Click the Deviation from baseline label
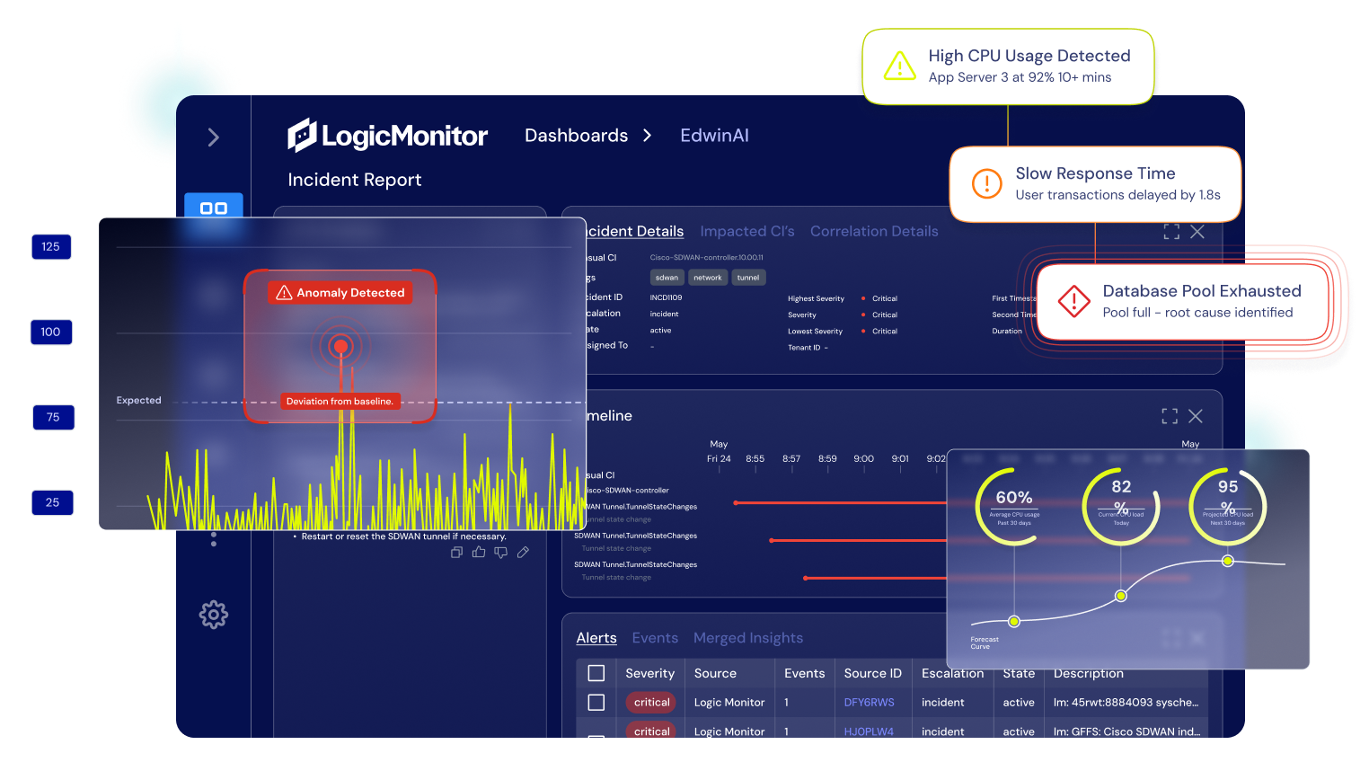Screen dimensions: 1369x771 click(340, 402)
